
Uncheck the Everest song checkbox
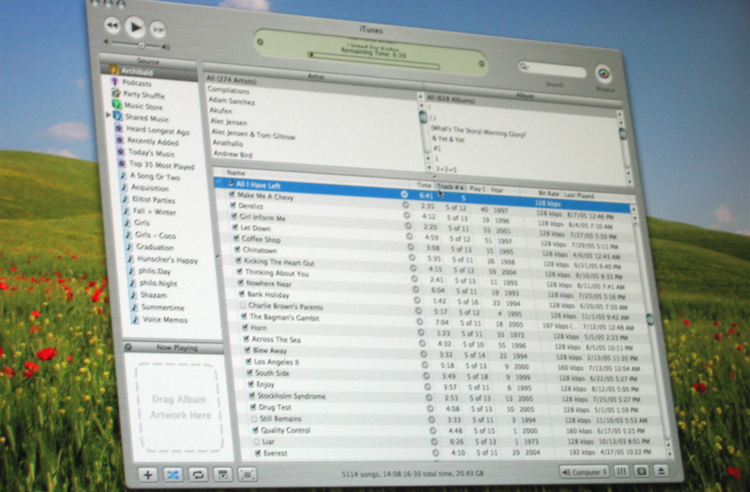258,453
